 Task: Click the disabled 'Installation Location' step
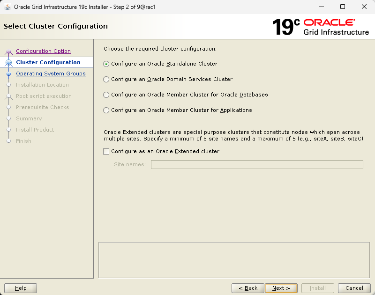pos(42,85)
